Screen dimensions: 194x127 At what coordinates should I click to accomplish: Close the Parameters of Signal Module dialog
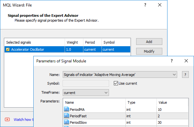point(186,61)
